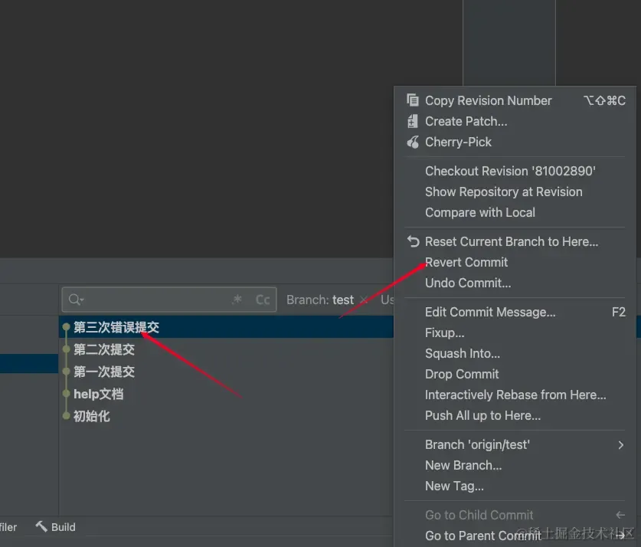Image resolution: width=641 pixels, height=547 pixels.
Task: Click the Build hammer icon in the status bar
Action: coord(41,526)
